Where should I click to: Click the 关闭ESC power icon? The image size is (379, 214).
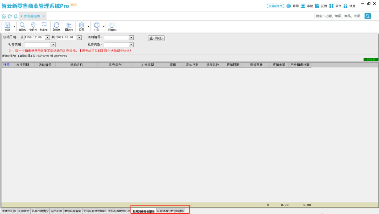[x=112, y=26]
